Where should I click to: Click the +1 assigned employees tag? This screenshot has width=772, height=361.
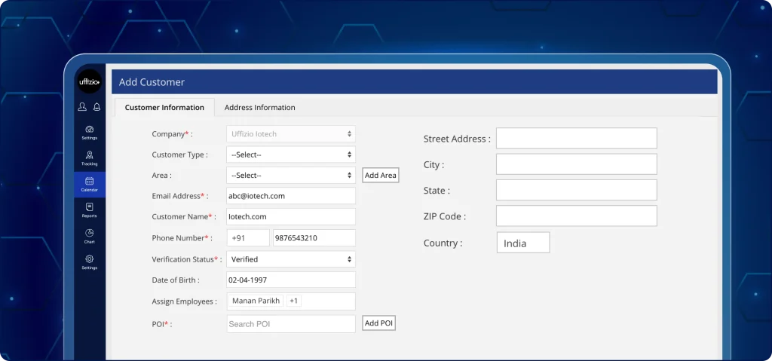pyautogui.click(x=294, y=301)
